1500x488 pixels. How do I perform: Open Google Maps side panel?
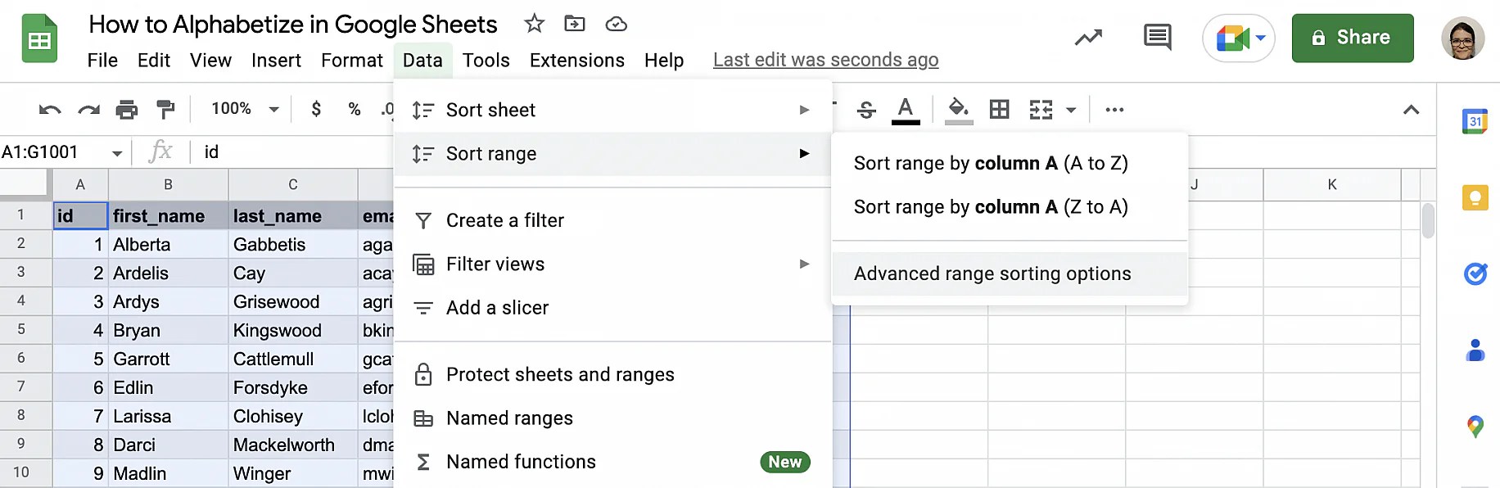1475,427
